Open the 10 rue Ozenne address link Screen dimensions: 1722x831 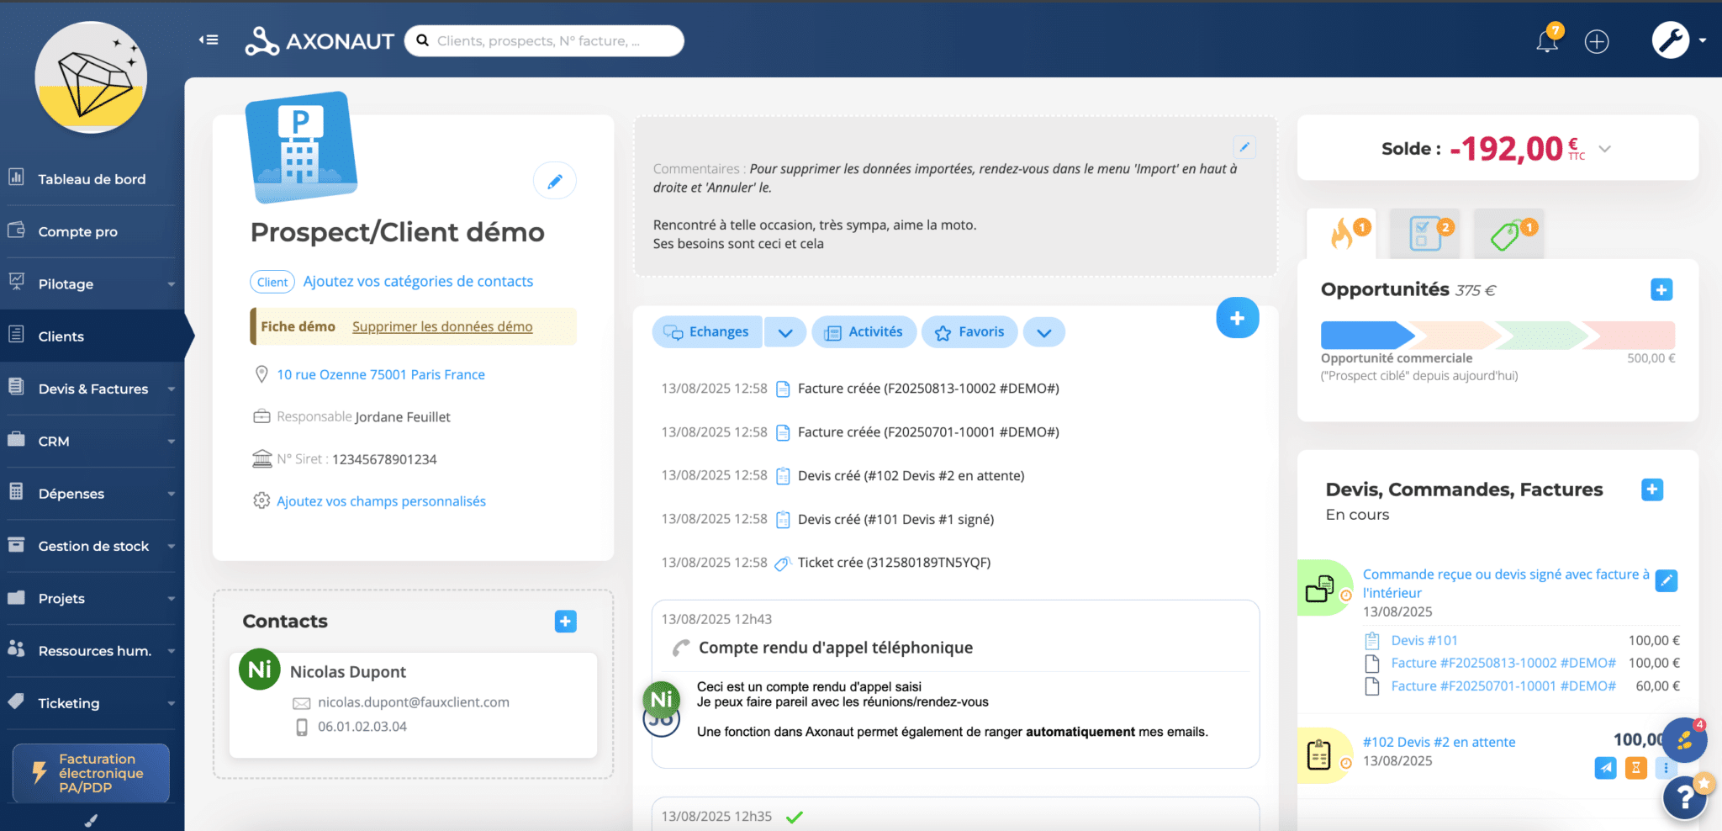(x=381, y=374)
